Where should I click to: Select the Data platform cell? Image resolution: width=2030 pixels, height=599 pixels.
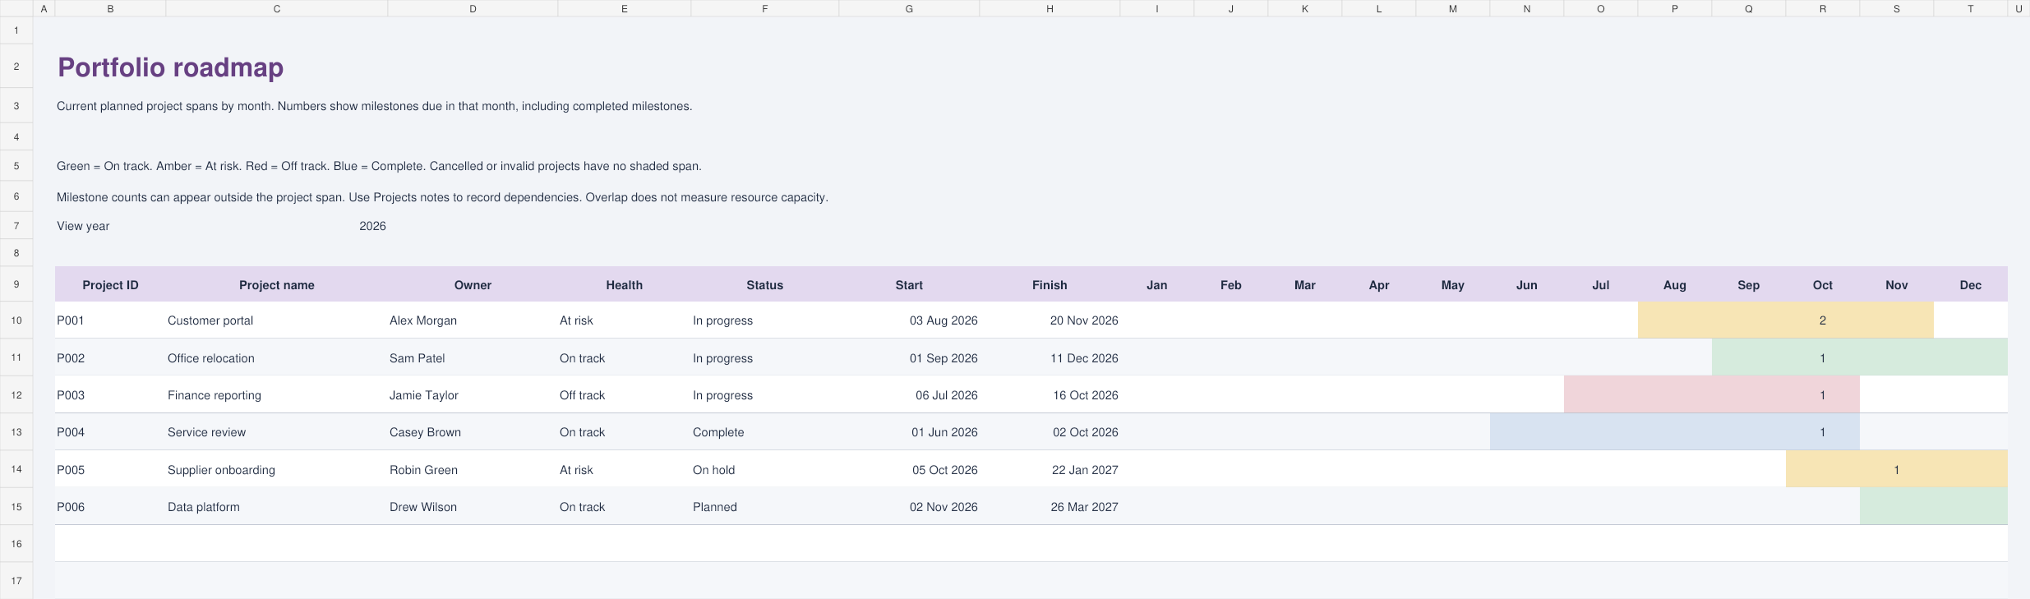pyautogui.click(x=276, y=507)
